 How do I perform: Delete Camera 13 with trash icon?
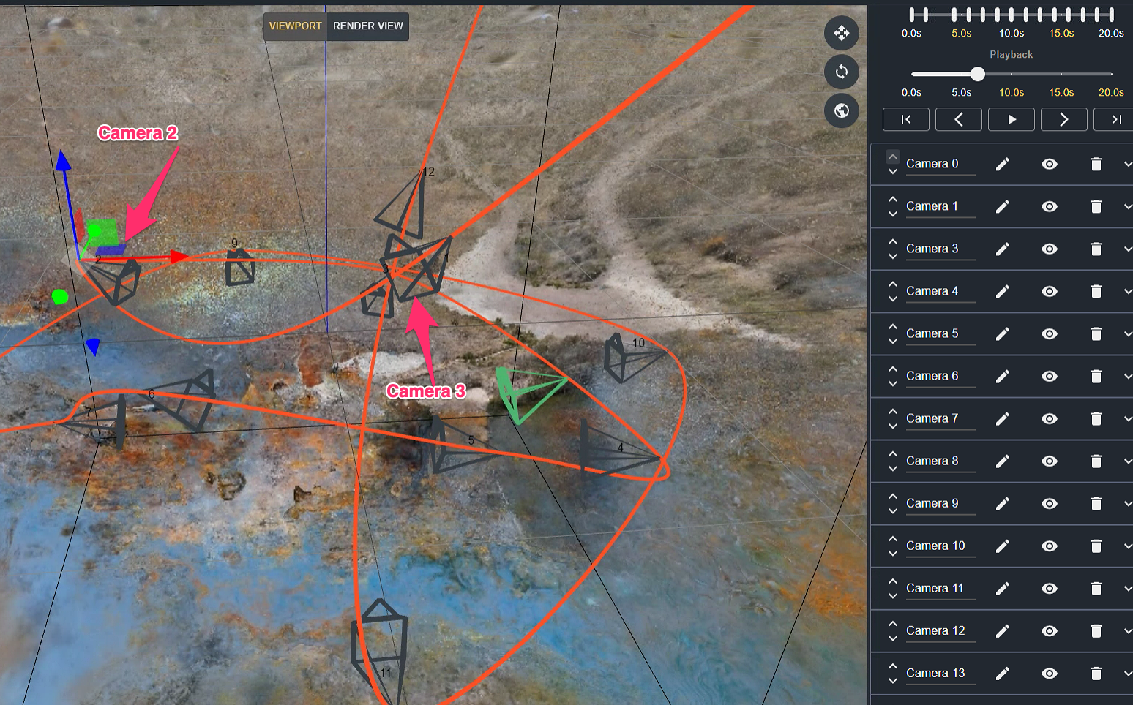(1096, 673)
